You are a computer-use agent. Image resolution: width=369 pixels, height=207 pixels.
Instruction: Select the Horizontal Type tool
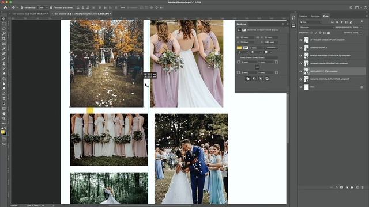click(x=4, y=98)
